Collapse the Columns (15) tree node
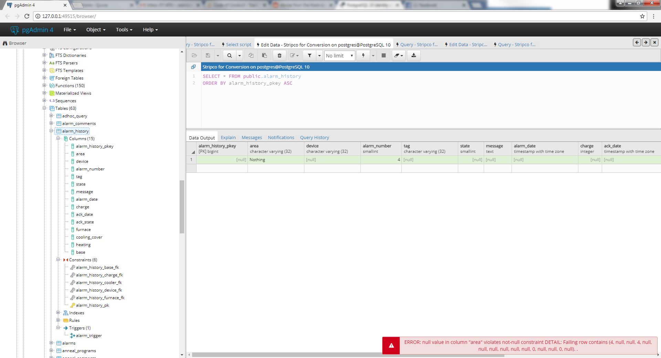 (58, 138)
